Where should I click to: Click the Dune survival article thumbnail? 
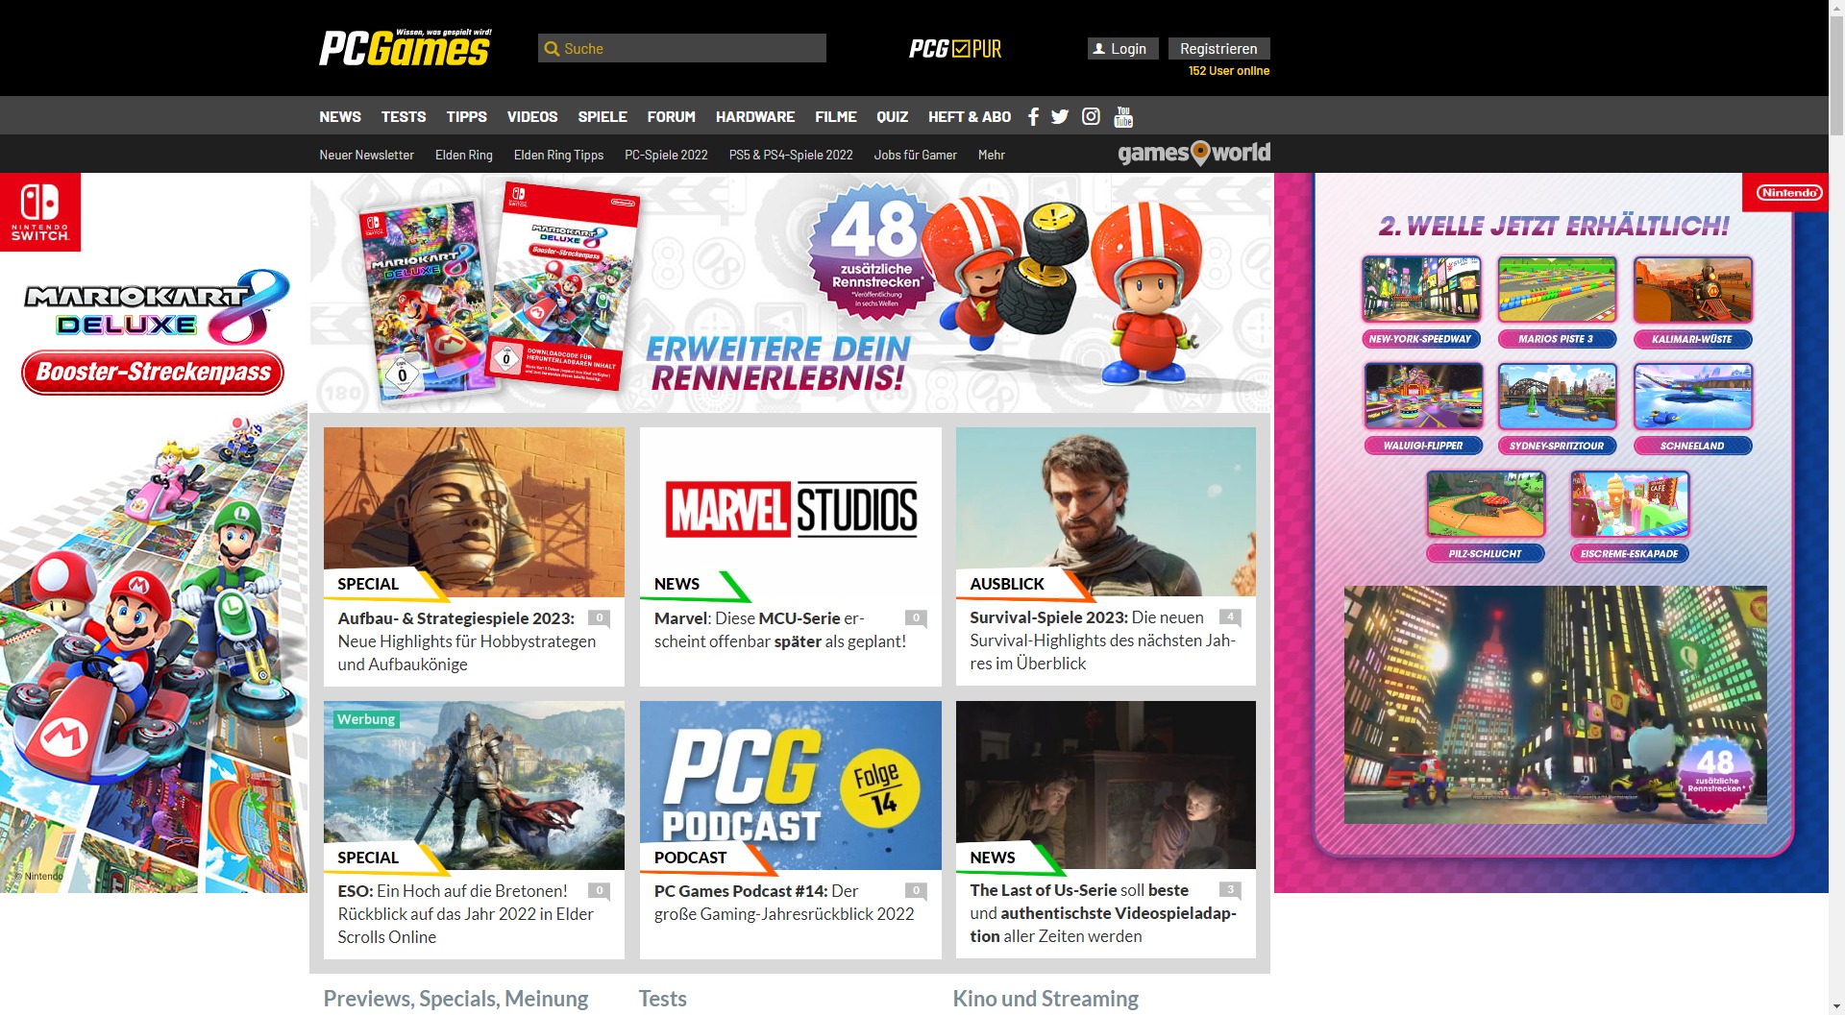pos(1105,512)
